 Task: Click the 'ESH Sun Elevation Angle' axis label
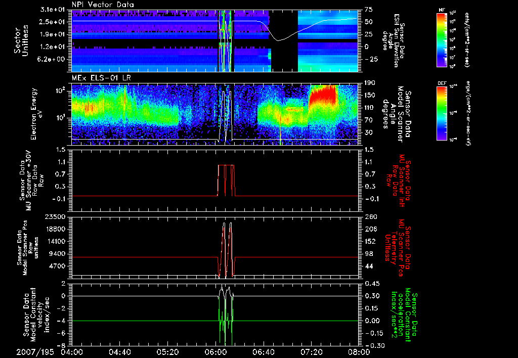pos(393,40)
